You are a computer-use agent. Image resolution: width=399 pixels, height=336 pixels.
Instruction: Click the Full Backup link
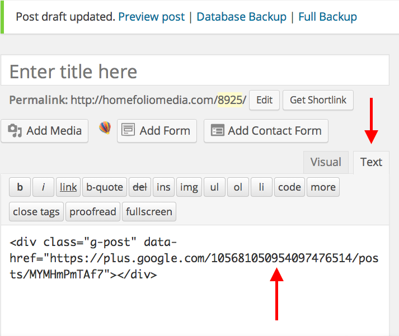pyautogui.click(x=327, y=17)
